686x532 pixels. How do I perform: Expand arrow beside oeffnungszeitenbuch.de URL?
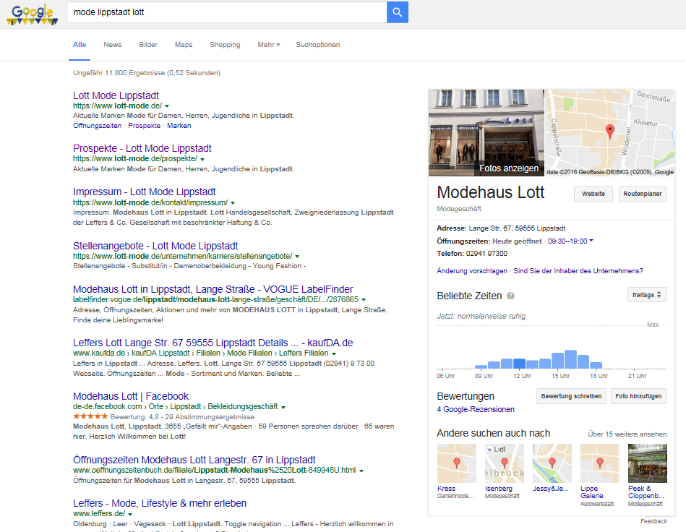click(x=361, y=471)
